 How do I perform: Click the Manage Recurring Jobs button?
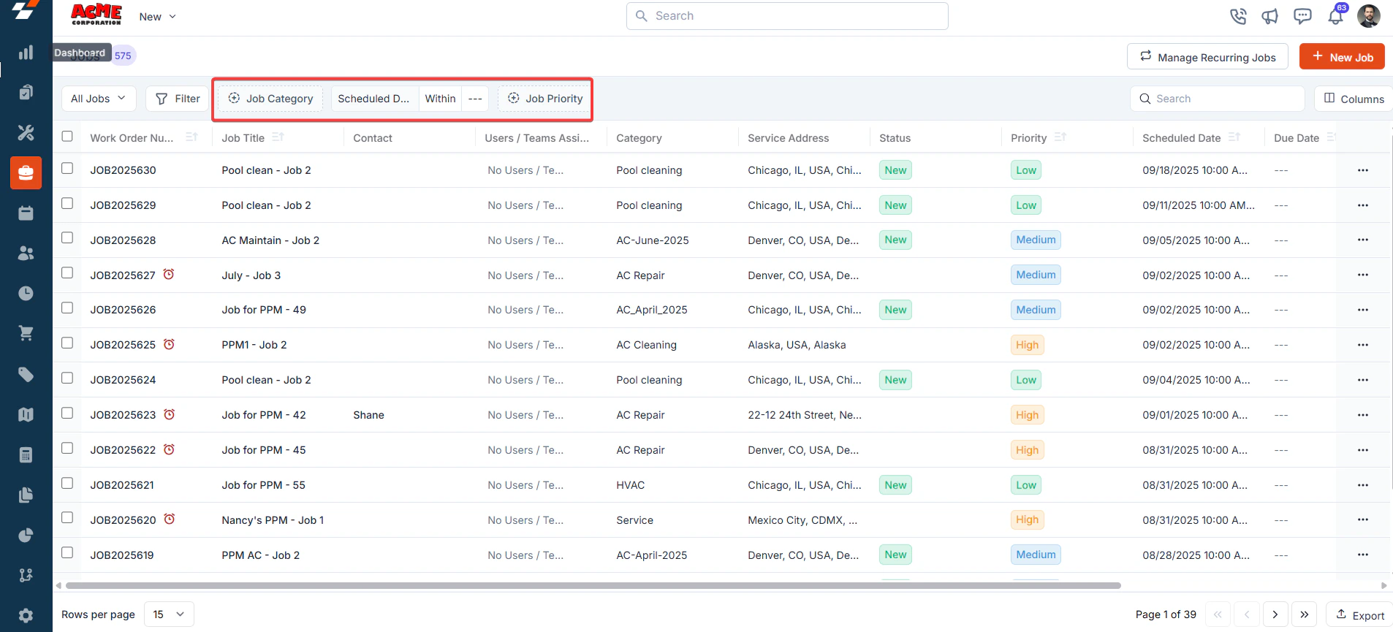(1207, 57)
